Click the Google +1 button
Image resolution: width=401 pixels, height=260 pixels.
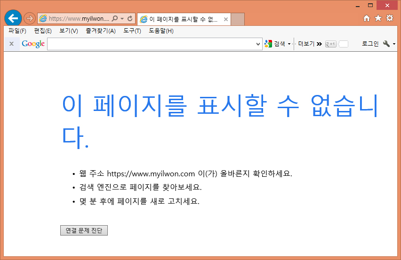[331, 44]
